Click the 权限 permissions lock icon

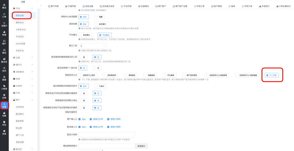pos(4,114)
